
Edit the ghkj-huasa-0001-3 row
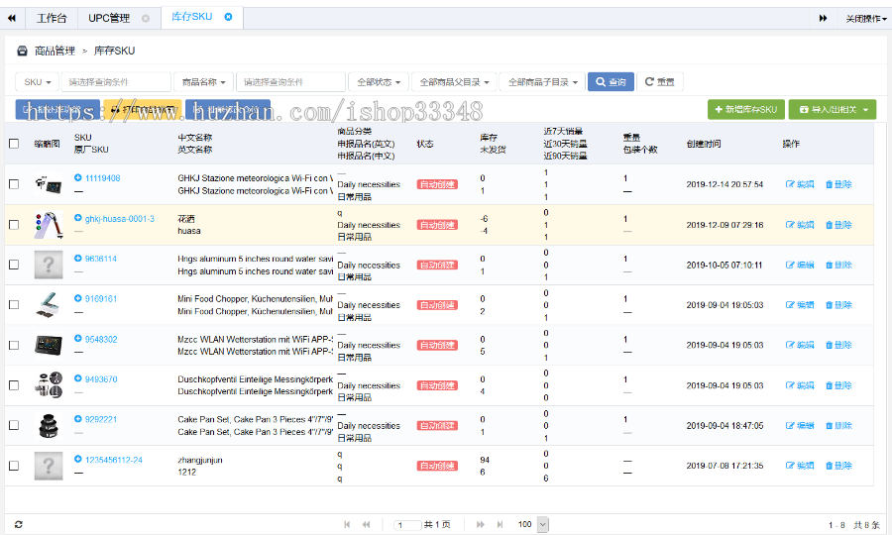800,225
